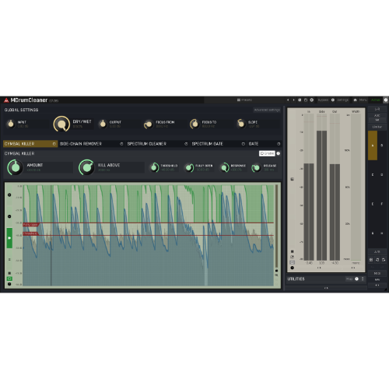The width and height of the screenshot is (389, 389).
Task: Toggle power icon on Spectrum Cleaner tab
Action: [186, 144]
